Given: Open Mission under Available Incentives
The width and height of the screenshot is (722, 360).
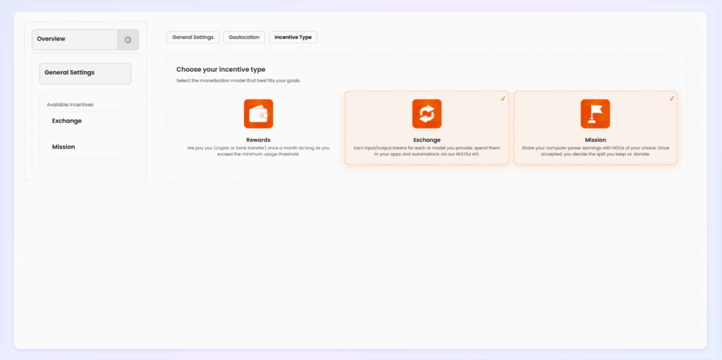Looking at the screenshot, I should point(85,147).
